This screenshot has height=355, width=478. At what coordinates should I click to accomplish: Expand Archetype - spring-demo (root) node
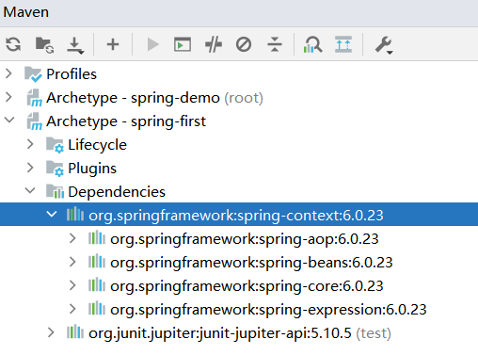pyautogui.click(x=8, y=97)
